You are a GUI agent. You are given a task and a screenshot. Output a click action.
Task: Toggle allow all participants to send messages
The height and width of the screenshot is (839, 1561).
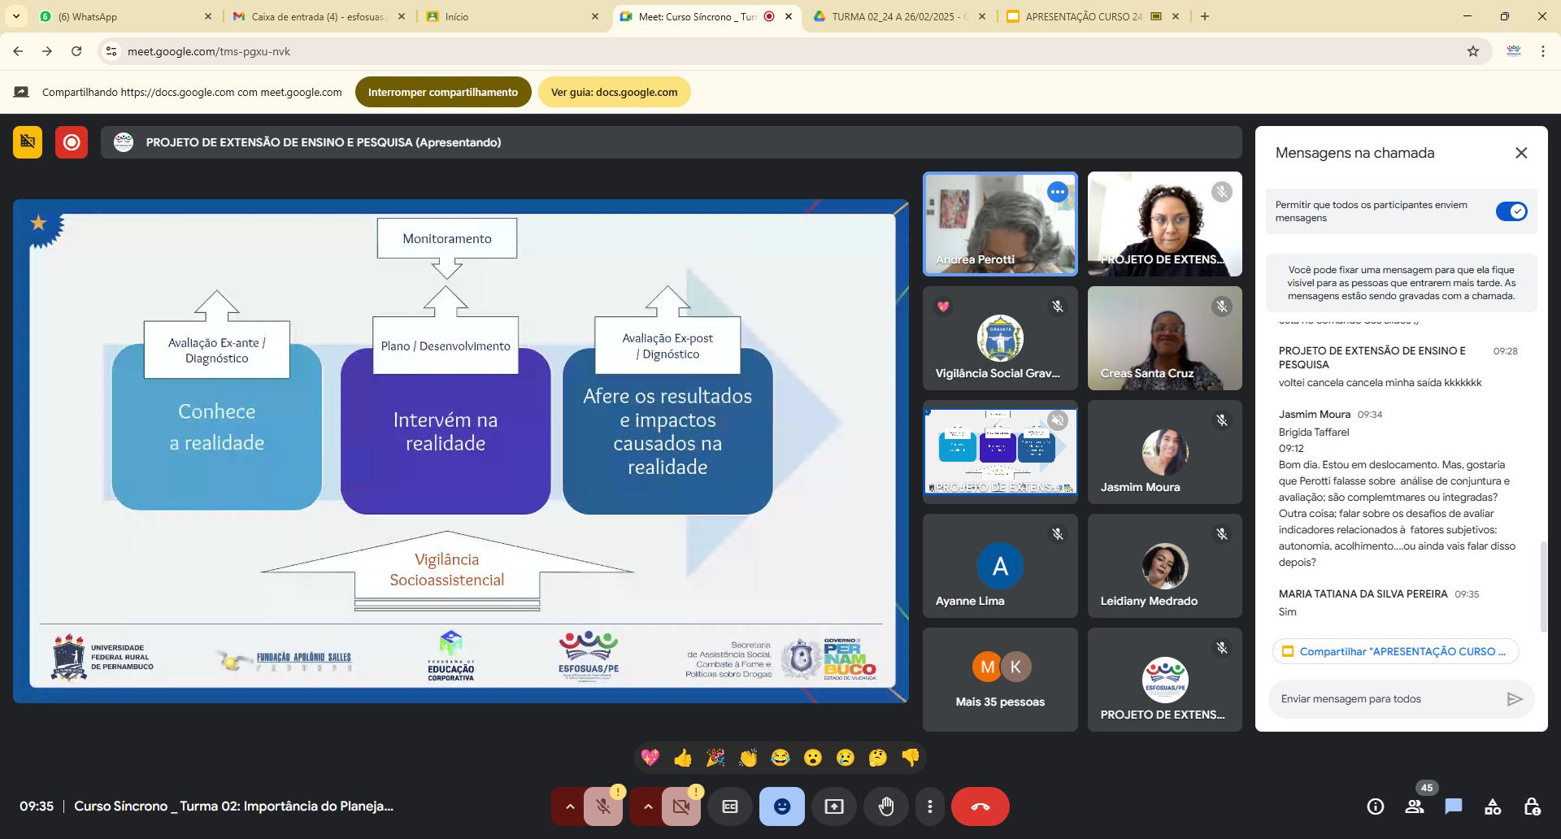1511,211
